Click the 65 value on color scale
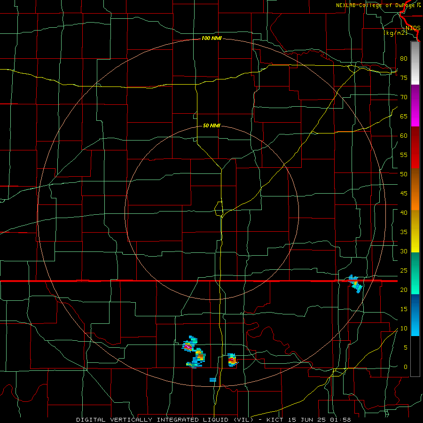 click(x=404, y=116)
